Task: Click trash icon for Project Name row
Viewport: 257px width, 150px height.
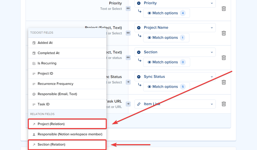Action: click(x=224, y=33)
